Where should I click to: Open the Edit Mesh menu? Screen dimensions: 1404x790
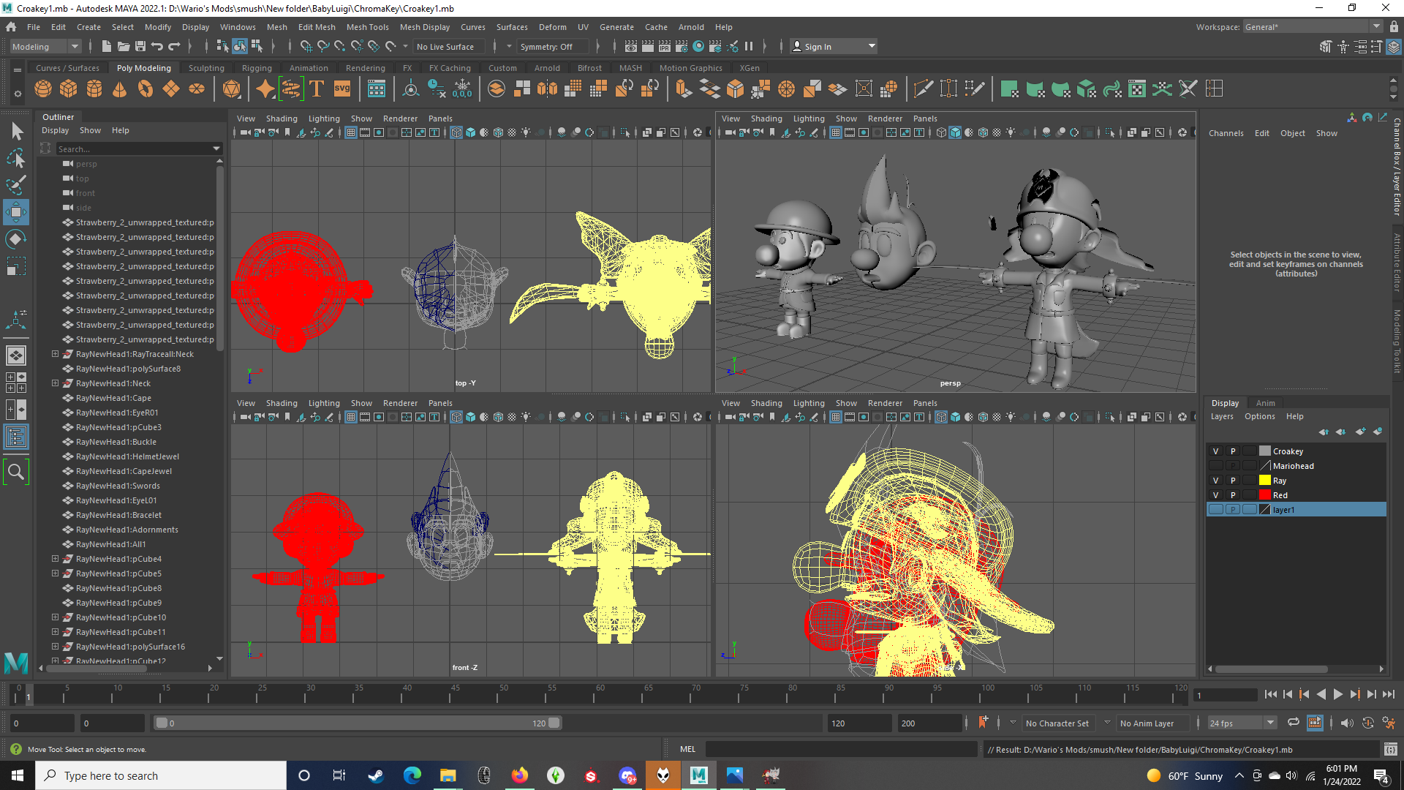pos(317,27)
